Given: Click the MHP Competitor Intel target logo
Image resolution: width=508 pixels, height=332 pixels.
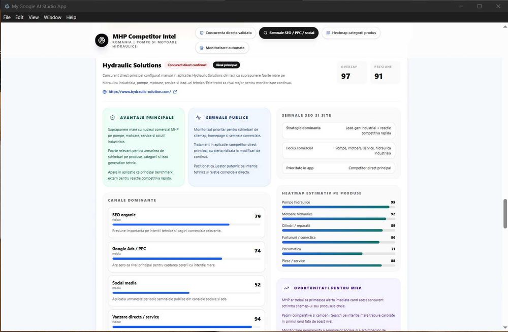Looking at the screenshot, I should [x=102, y=40].
